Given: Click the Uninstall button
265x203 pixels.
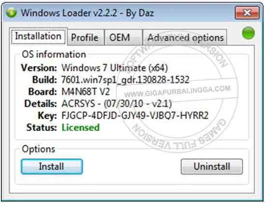Looking at the screenshot, I should pyautogui.click(x=212, y=166).
